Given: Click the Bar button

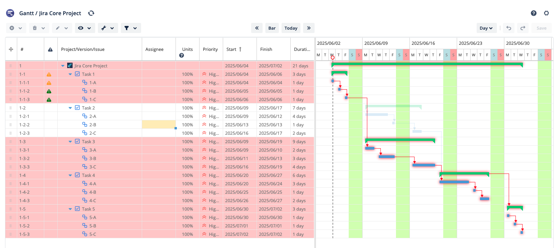Looking at the screenshot, I should 272,28.
